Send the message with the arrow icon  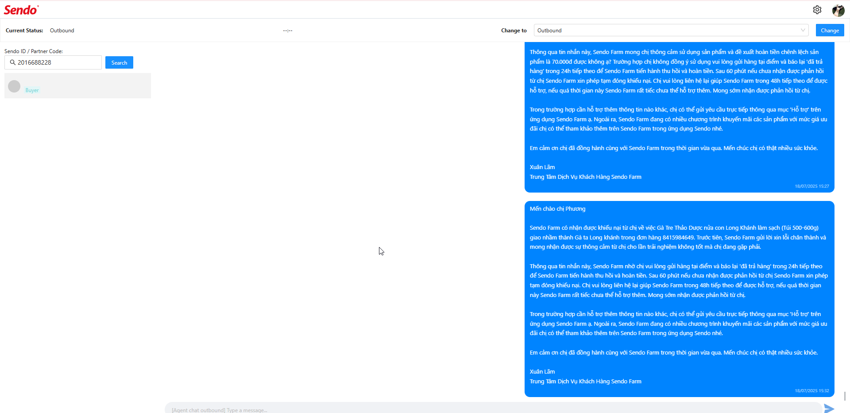829,409
